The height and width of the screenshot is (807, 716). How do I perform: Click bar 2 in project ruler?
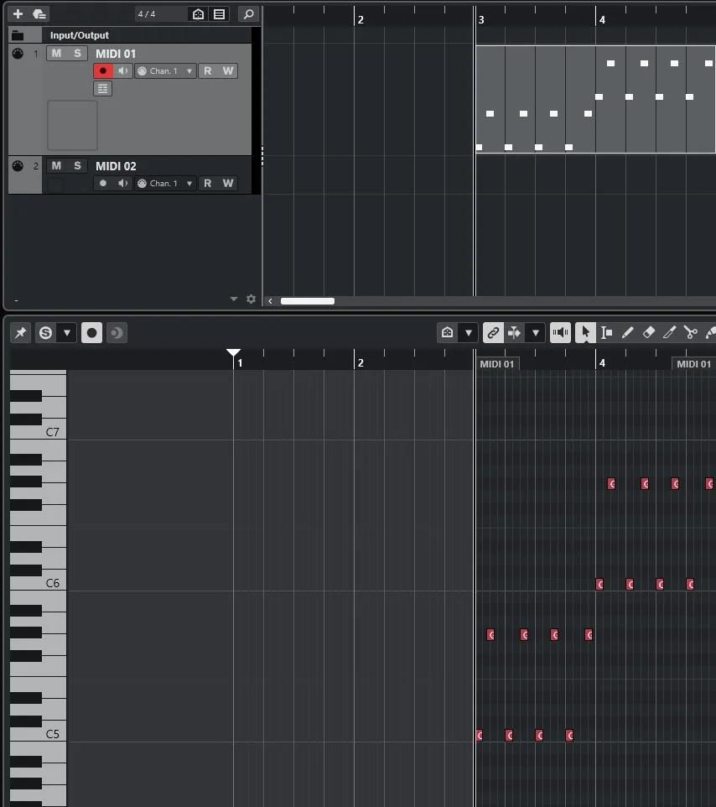pos(361,19)
